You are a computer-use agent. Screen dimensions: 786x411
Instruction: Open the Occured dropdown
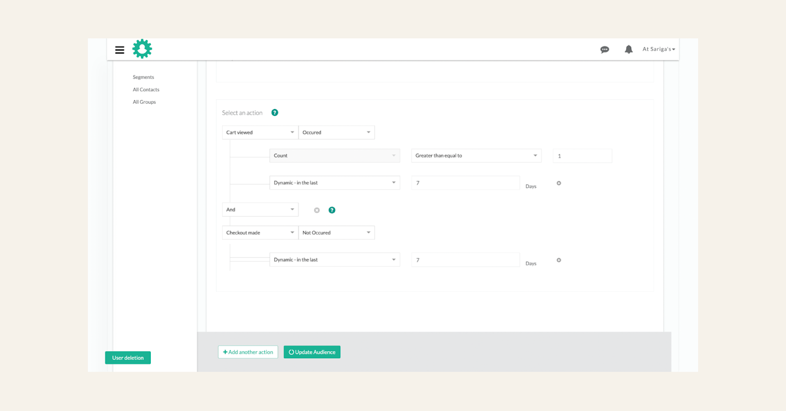point(337,133)
